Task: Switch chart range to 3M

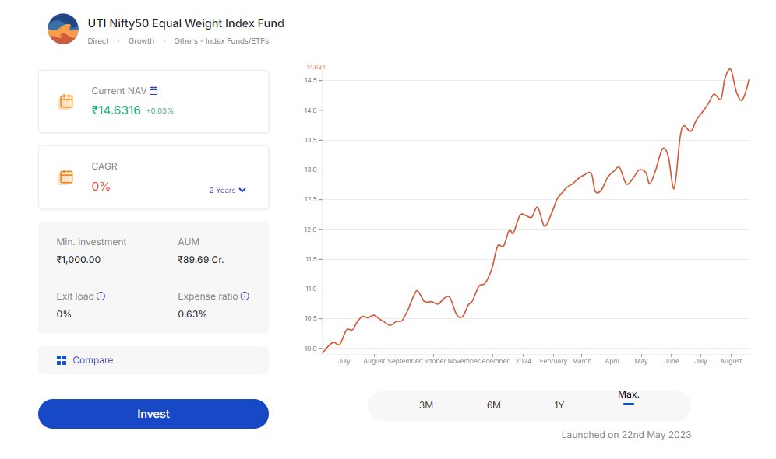Action: (426, 405)
